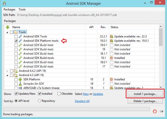Click the Android SDK Platform-tools wrench icon

(x=20, y=41)
